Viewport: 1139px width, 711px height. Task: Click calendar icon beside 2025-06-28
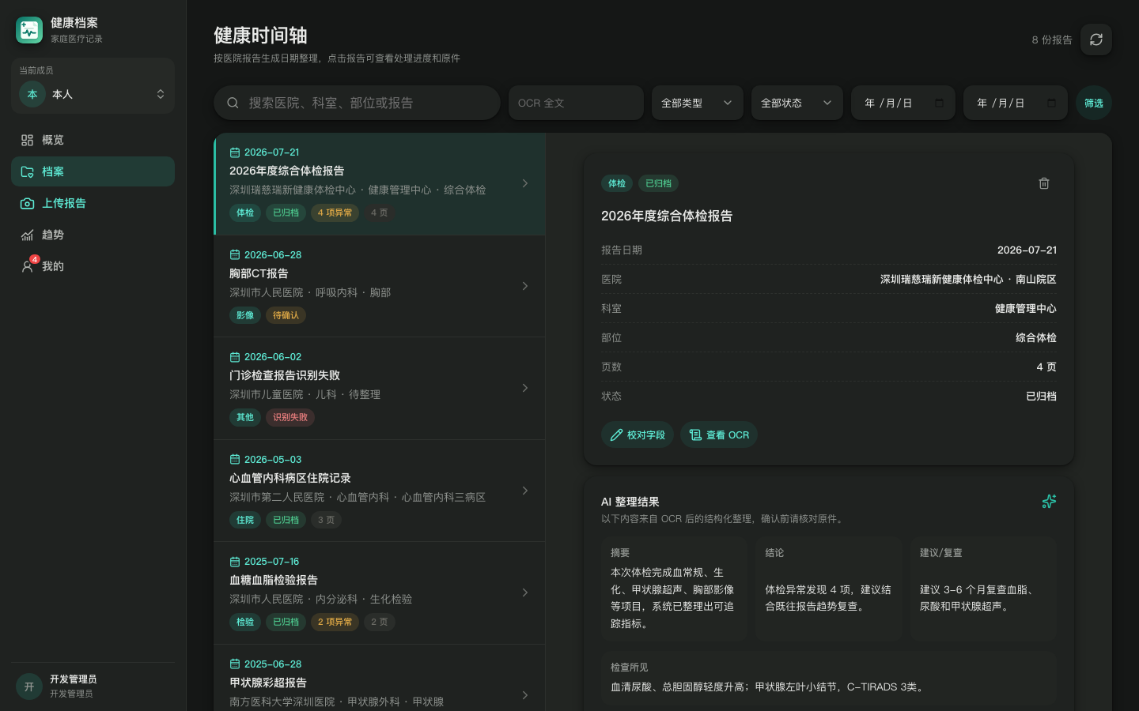click(x=235, y=664)
